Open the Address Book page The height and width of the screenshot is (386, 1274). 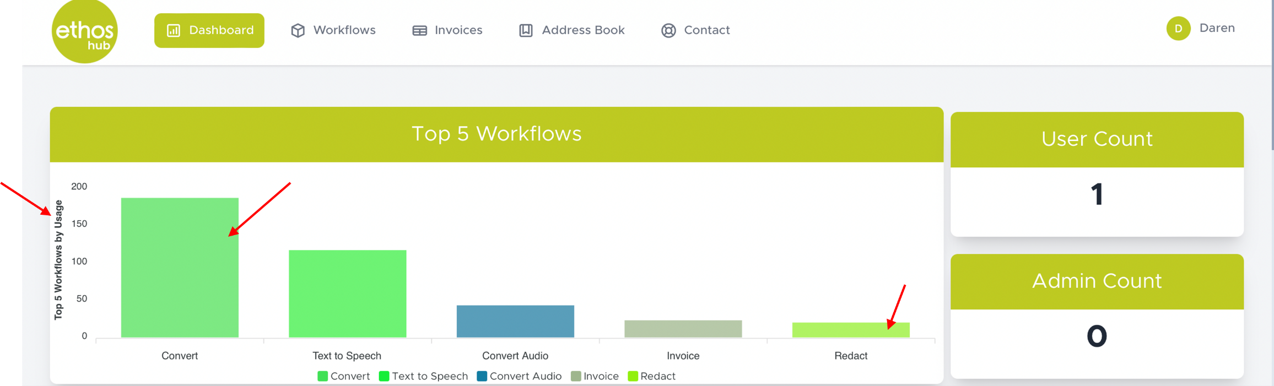point(582,30)
